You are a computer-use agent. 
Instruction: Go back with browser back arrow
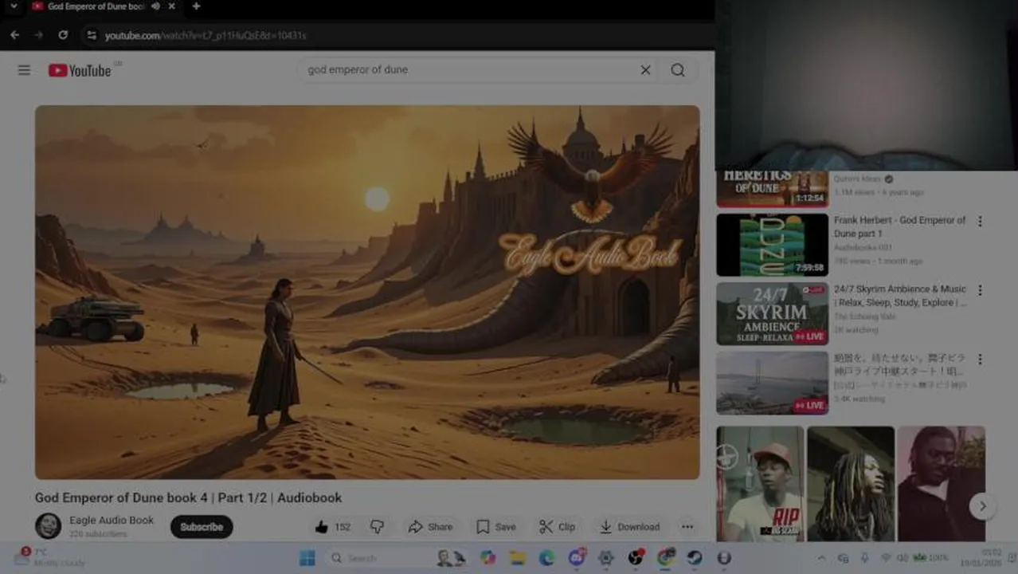14,35
